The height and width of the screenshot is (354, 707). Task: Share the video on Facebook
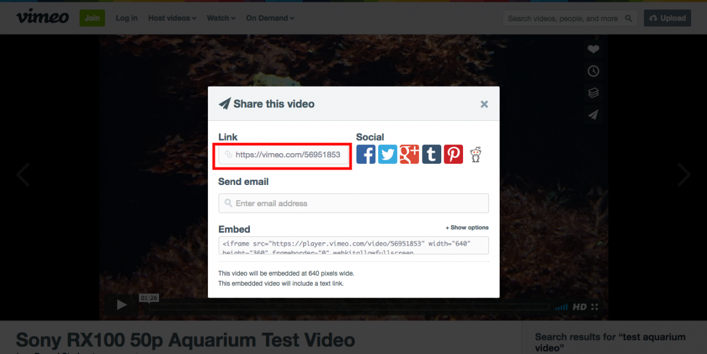pos(366,154)
